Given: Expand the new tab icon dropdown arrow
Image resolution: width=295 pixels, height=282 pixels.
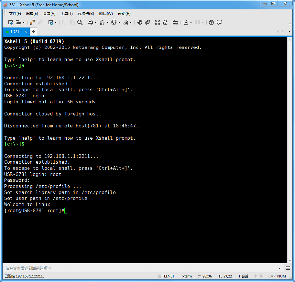Looking at the screenshot, I should [191, 23].
